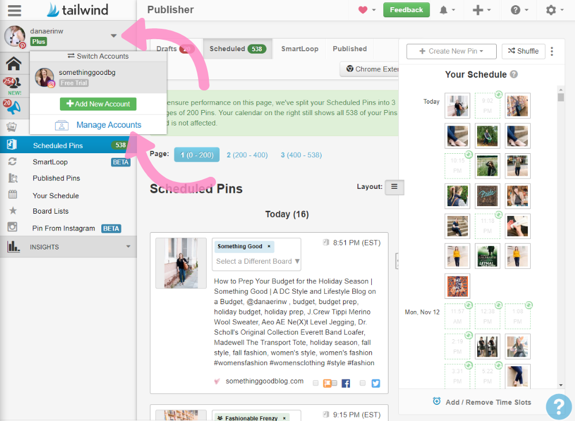Viewport: 575px width, 421px height.
Task: Remove the Fashionable Frenzy board tag
Action: coord(284,418)
